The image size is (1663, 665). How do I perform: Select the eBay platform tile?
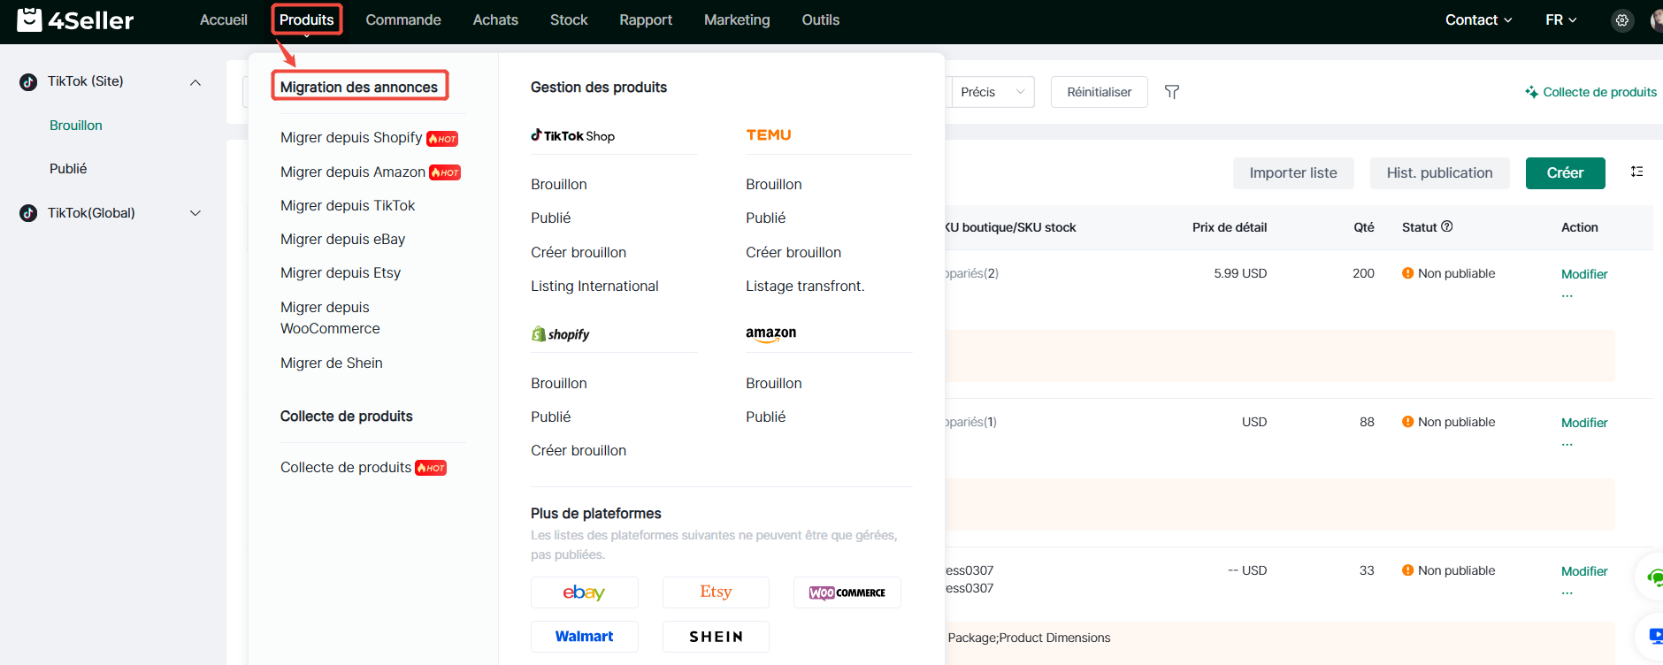584,592
